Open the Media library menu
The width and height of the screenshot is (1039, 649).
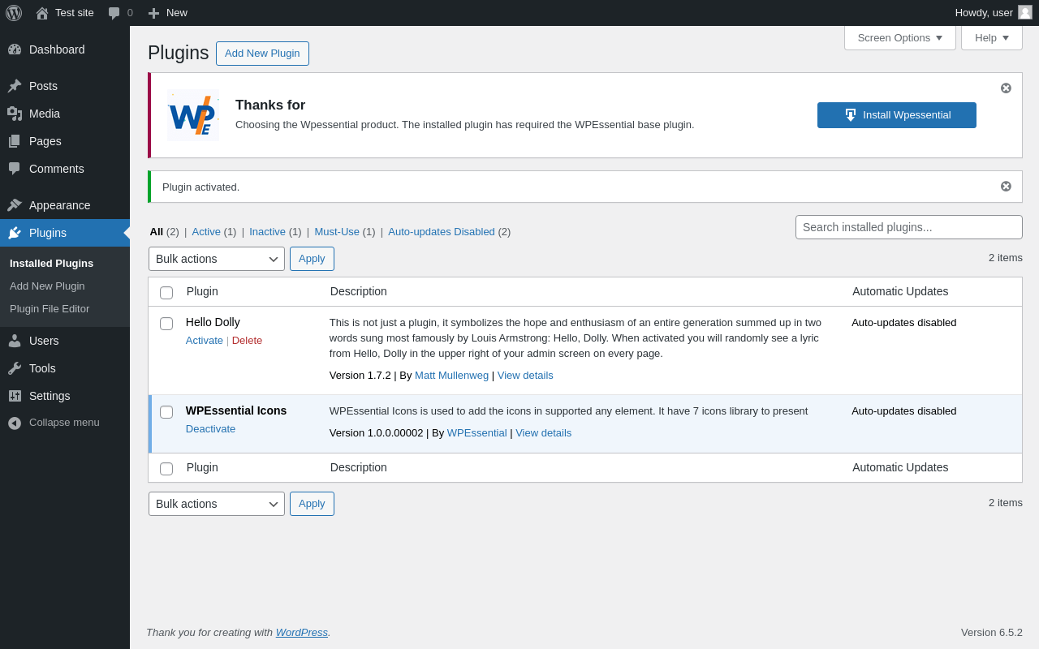click(x=65, y=114)
